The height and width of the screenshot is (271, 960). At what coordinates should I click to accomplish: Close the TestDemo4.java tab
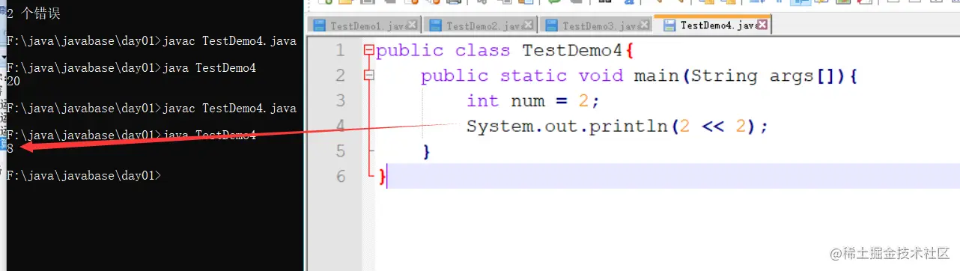762,25
